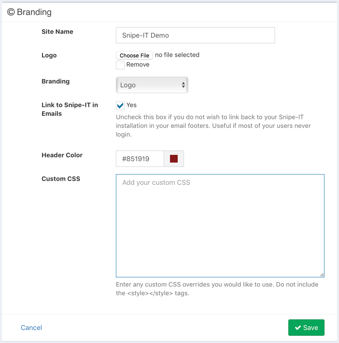339x343 pixels.
Task: Focus the Header Color hex field #851919
Action: [140, 159]
